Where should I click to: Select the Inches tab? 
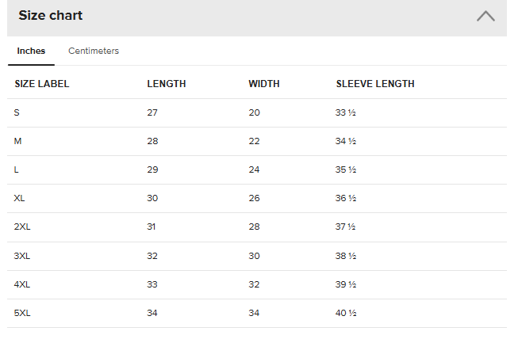(x=31, y=51)
